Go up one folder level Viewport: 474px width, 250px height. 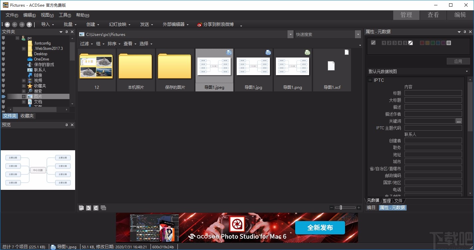[x=29, y=25]
